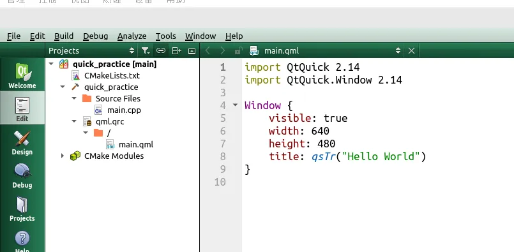
Task: Open the Help mode
Action: tap(22, 241)
